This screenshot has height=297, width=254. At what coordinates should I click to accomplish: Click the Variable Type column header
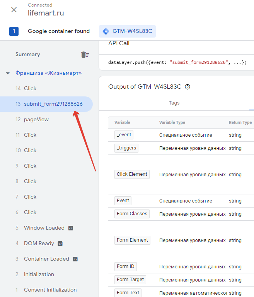click(172, 122)
